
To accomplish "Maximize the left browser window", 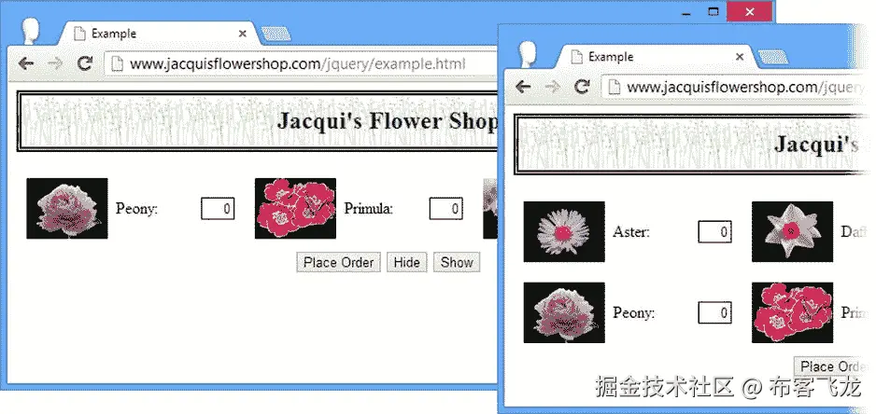I will pos(714,11).
